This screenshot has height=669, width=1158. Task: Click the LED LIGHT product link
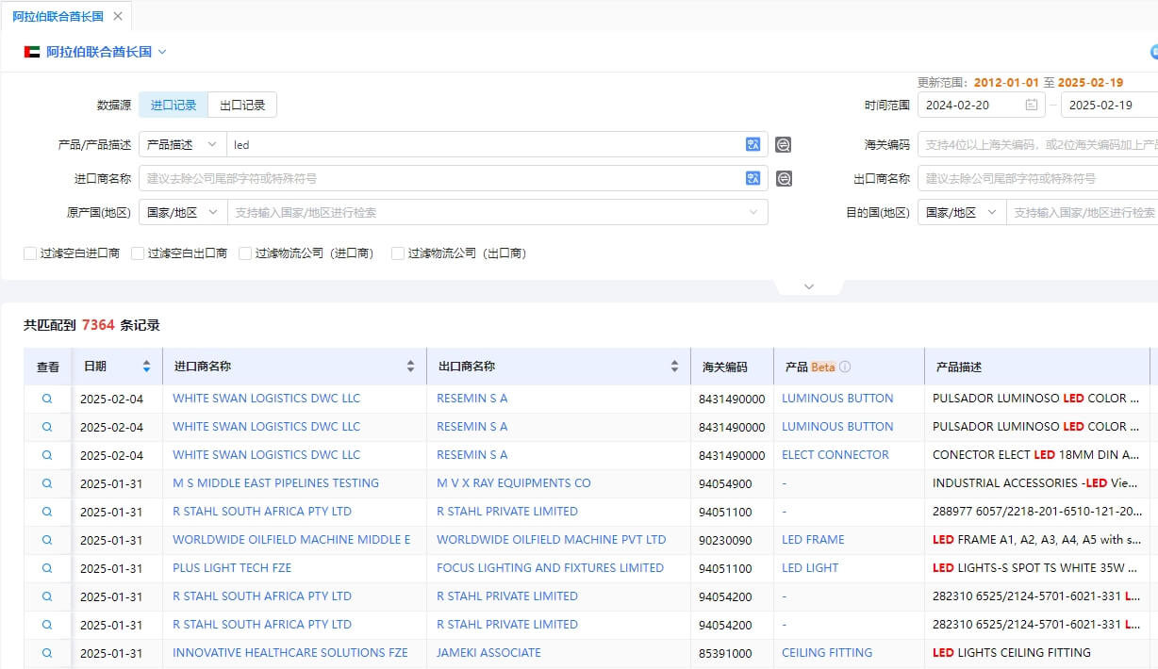coord(810,568)
